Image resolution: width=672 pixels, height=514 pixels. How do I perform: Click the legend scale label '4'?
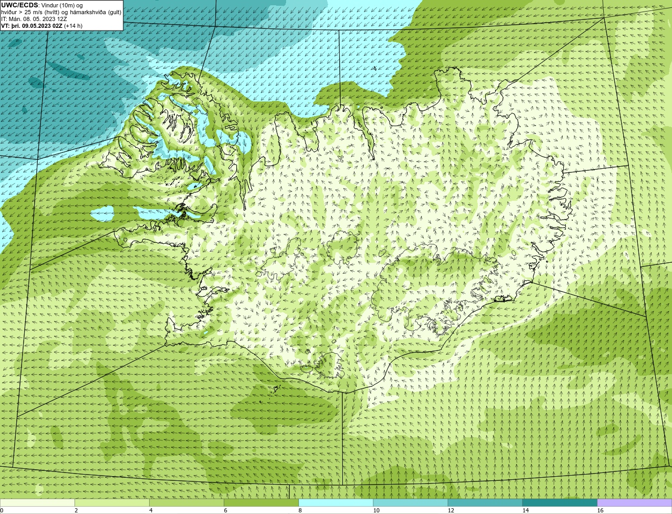(x=151, y=510)
